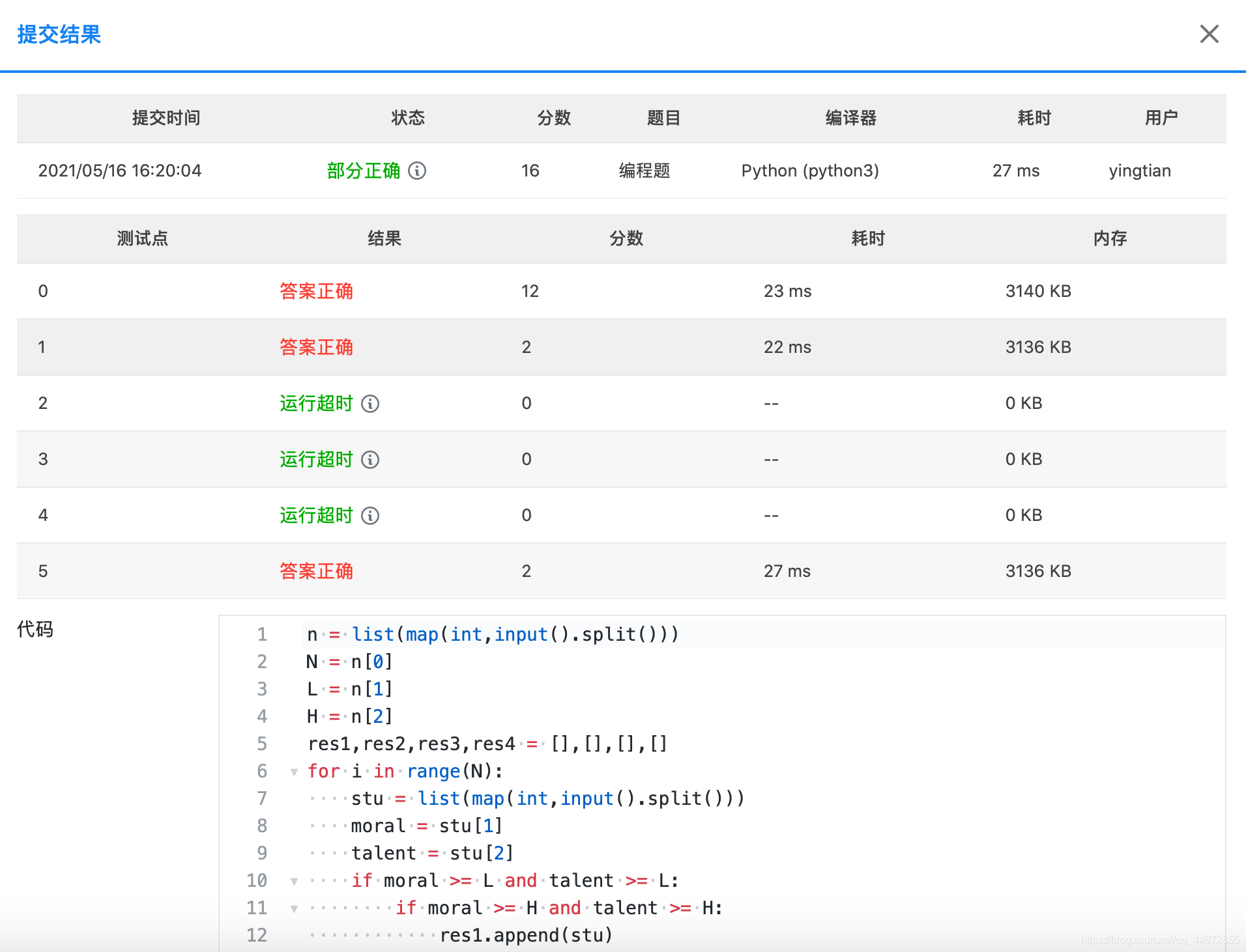Click the 22 ms time value
This screenshot has width=1246, height=952.
[787, 347]
